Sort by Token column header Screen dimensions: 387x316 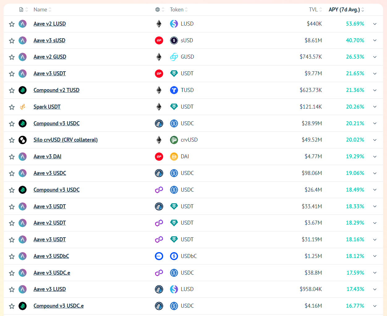179,10
